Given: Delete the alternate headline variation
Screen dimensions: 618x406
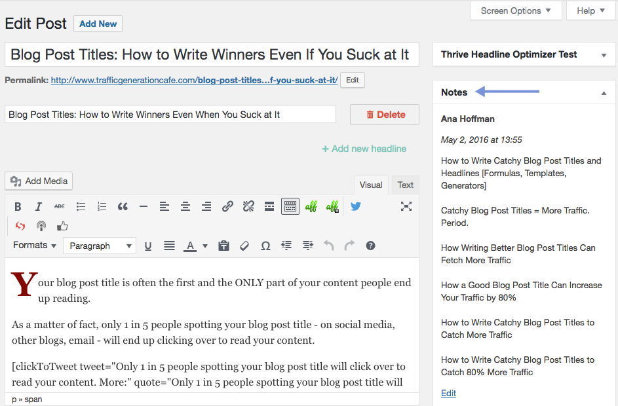Looking at the screenshot, I should point(384,114).
